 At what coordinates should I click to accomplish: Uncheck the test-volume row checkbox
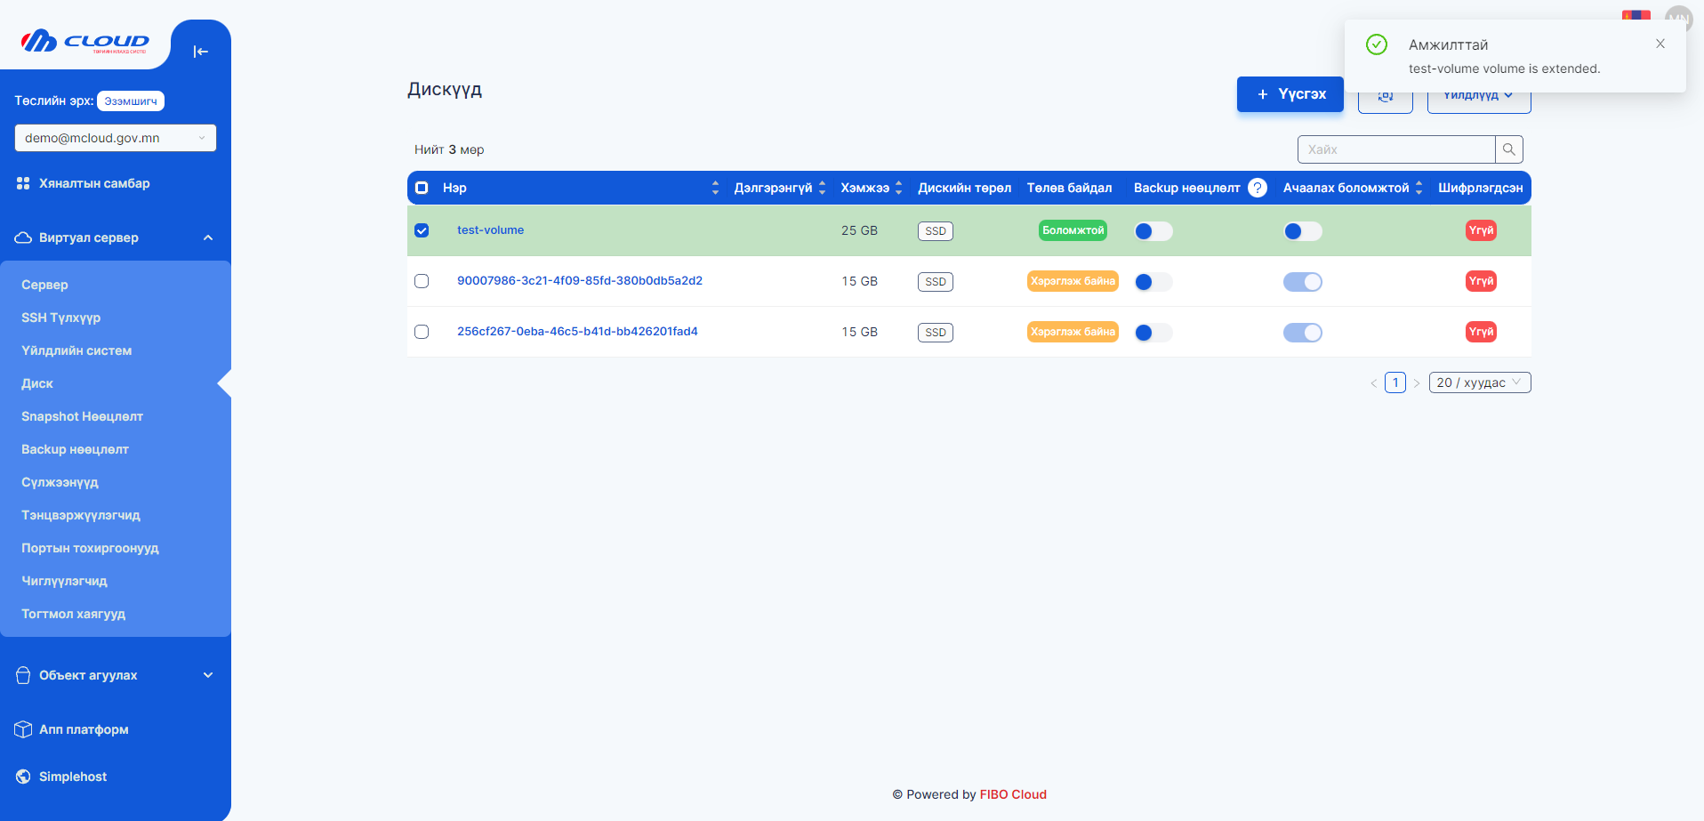[422, 230]
